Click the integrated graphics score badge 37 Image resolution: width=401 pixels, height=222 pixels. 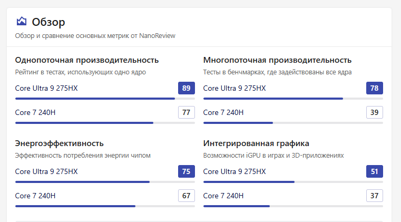point(375,196)
